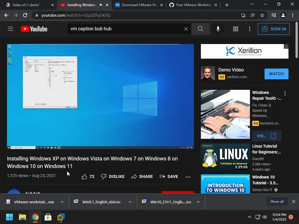Click the page vertical scrollbar
Viewport: 299px width, 224px height.
(297, 40)
